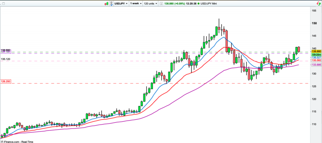Click the red 135.582 moving average tag
This screenshot has width=322, height=143.
click(x=316, y=61)
